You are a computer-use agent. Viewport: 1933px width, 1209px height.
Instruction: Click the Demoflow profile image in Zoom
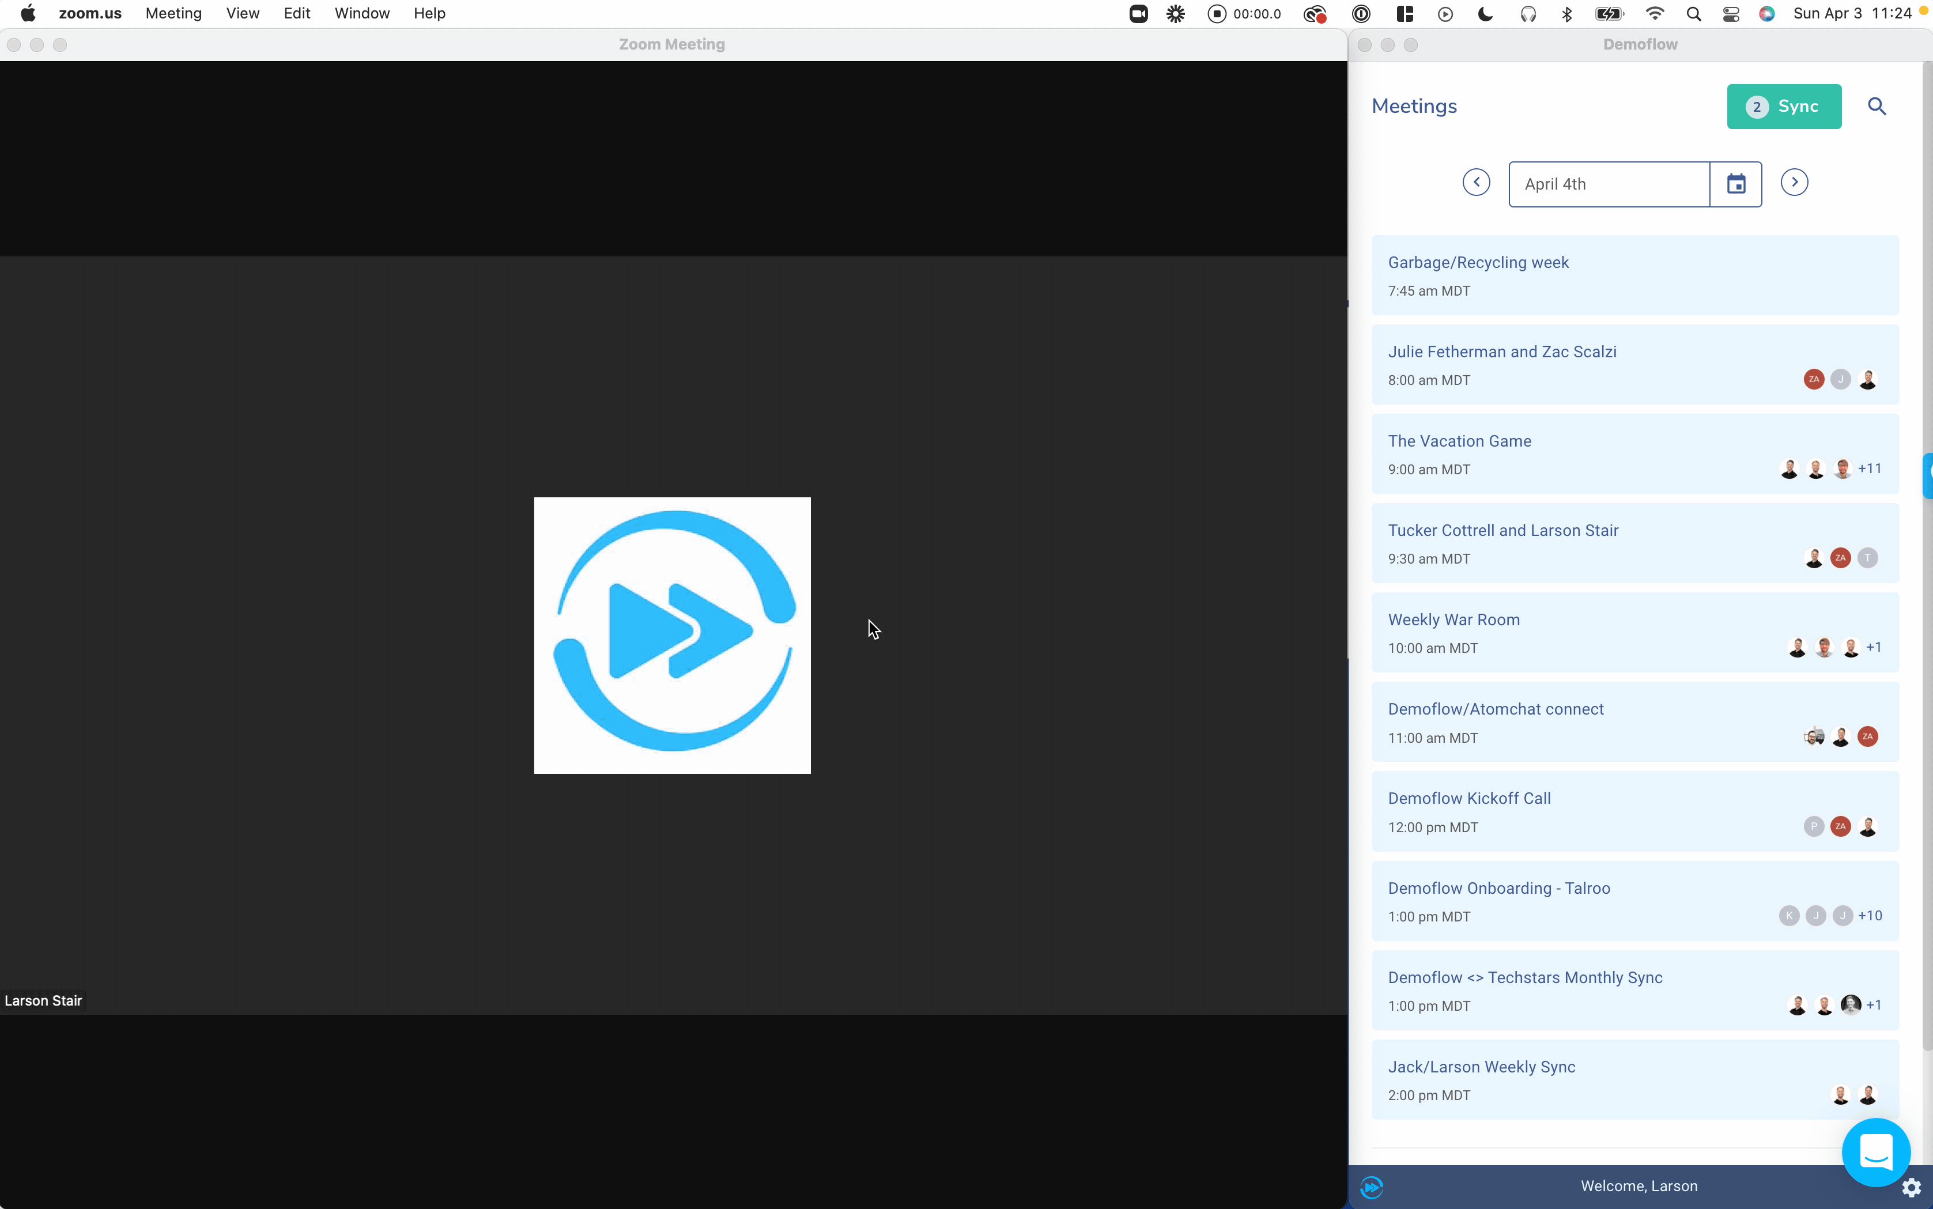(672, 636)
